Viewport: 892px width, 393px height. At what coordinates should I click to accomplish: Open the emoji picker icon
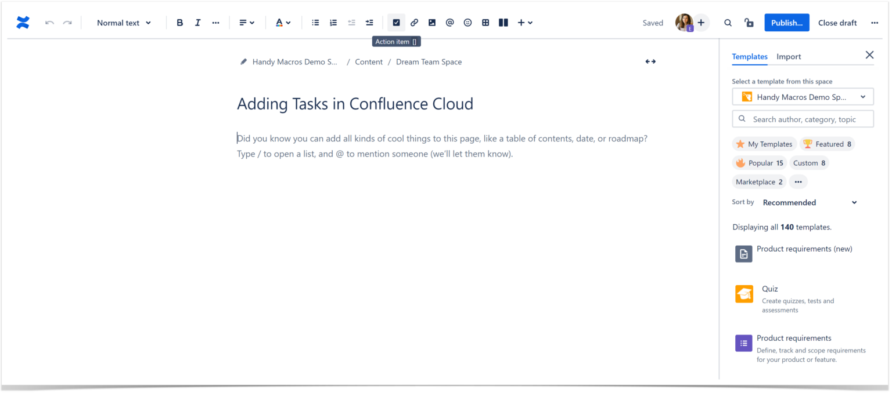(467, 22)
